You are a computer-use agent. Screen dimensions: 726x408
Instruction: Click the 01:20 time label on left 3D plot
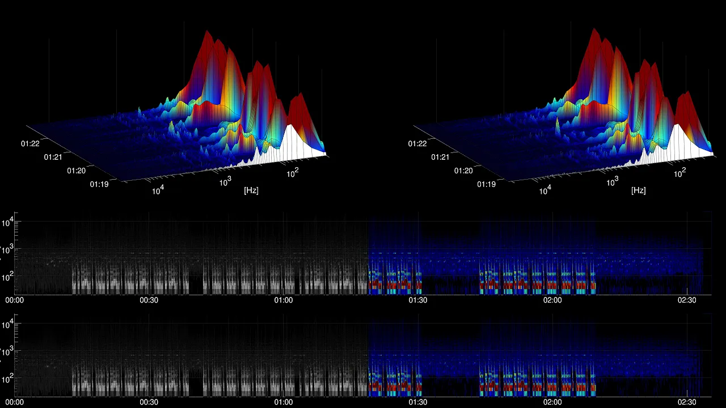76,171
